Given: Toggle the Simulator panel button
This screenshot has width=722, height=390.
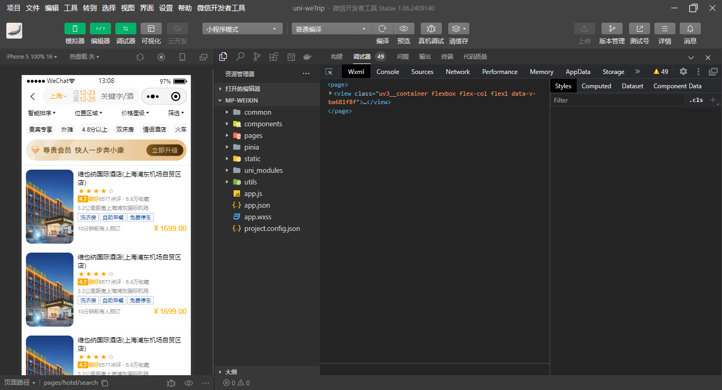Looking at the screenshot, I should [75, 29].
